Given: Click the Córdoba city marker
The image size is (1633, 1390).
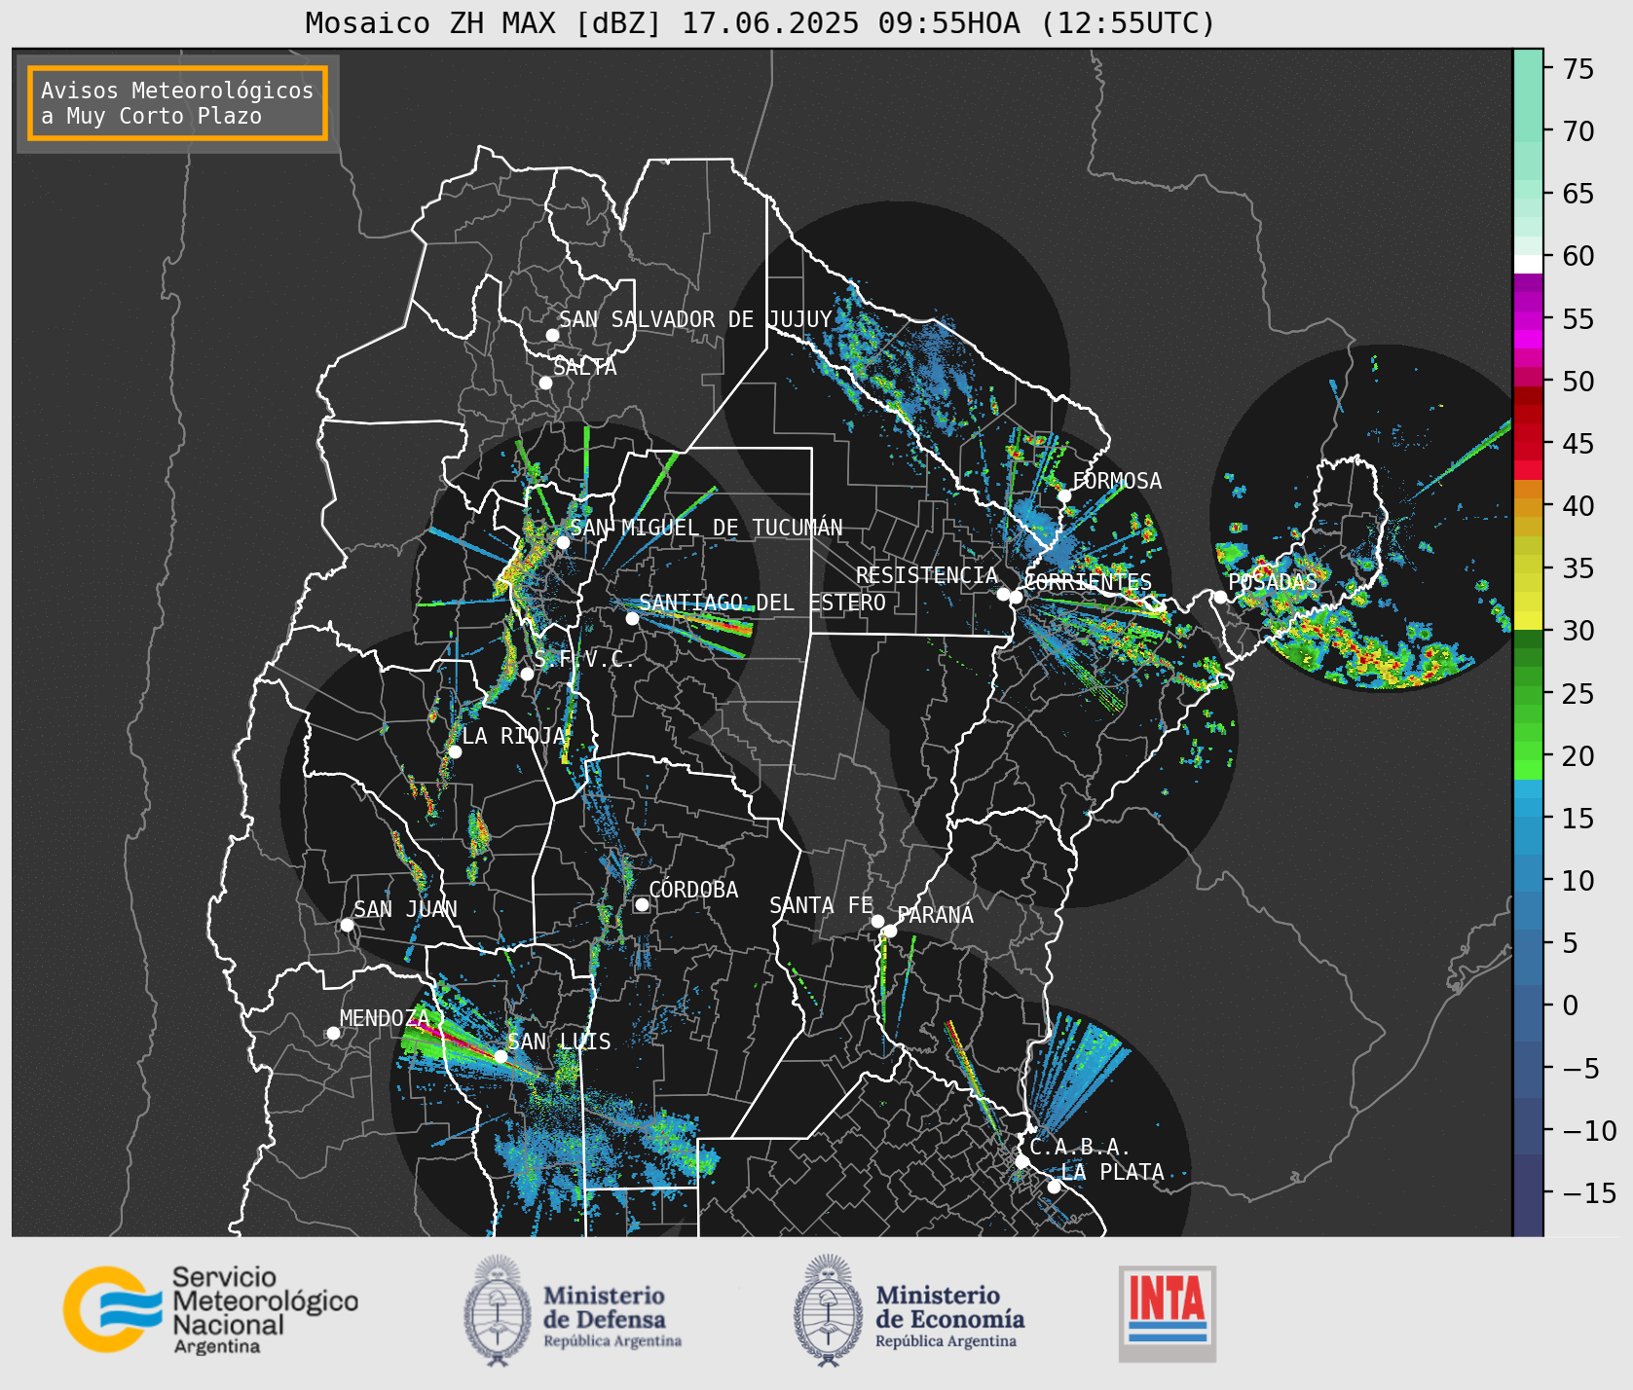Looking at the screenshot, I should click(642, 904).
